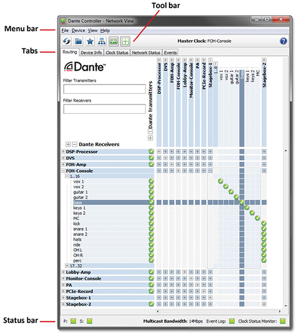Click the Event Log green indicator
This screenshot has height=336, width=298.
[232, 321]
